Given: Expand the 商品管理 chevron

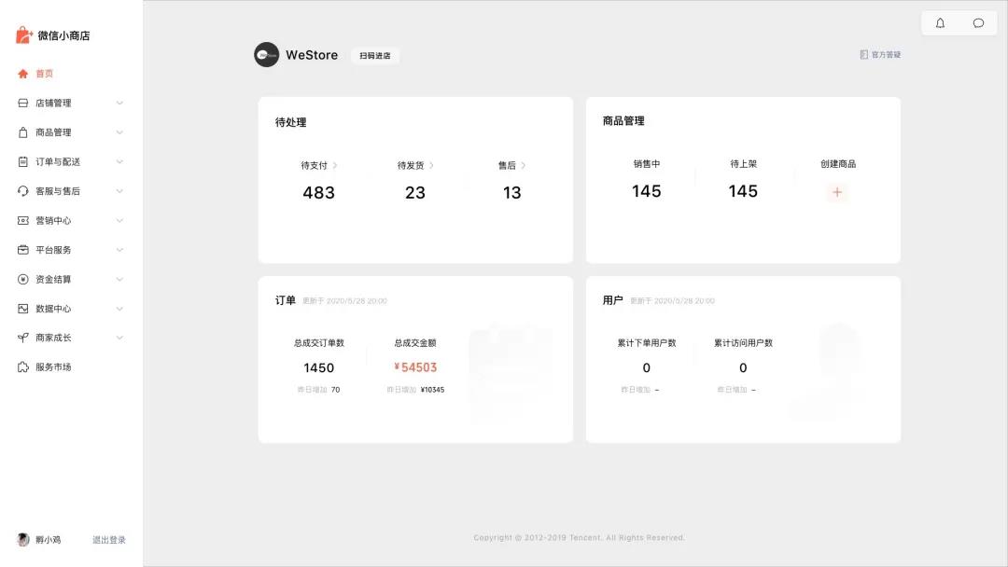Looking at the screenshot, I should pyautogui.click(x=119, y=132).
